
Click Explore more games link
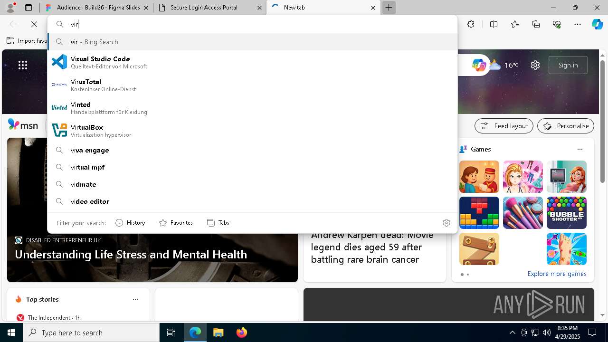click(x=557, y=274)
